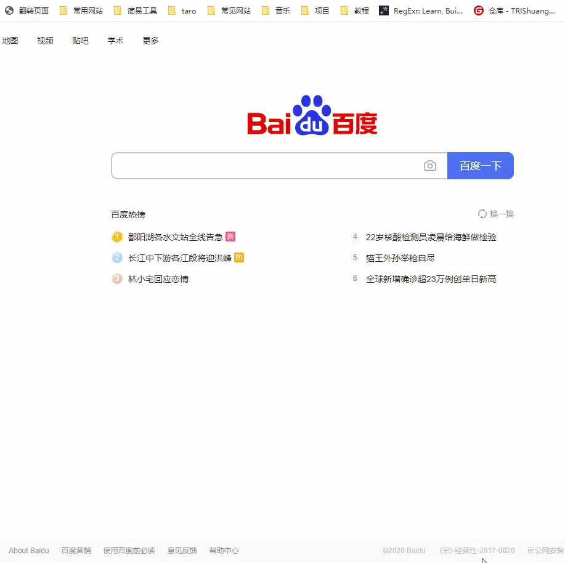Click the 热 tag badge
Viewport: 565px width, 563px height.
(x=239, y=257)
